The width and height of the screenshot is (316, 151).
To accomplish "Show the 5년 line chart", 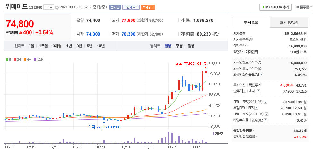I will 90,46.
